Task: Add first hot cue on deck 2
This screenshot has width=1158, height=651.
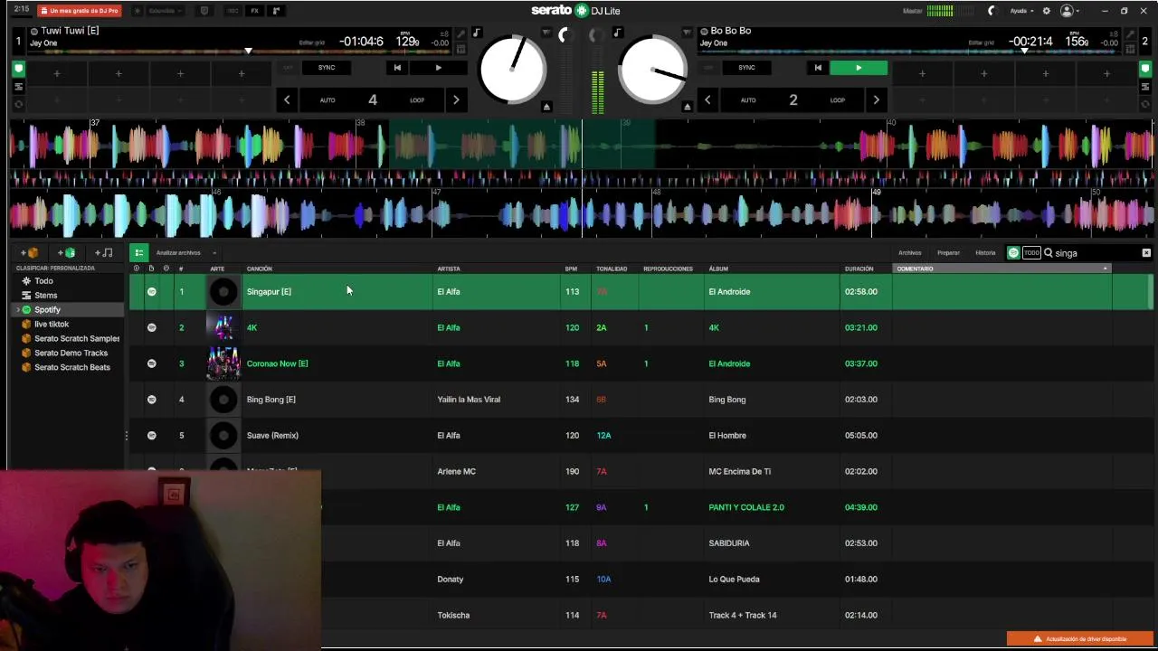Action: (x=922, y=73)
